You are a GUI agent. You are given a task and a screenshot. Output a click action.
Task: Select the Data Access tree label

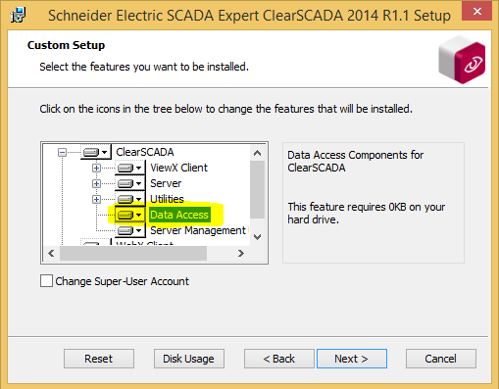click(x=179, y=215)
